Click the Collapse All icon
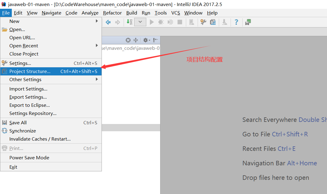Screen dimensions: 327x194 point(136,40)
